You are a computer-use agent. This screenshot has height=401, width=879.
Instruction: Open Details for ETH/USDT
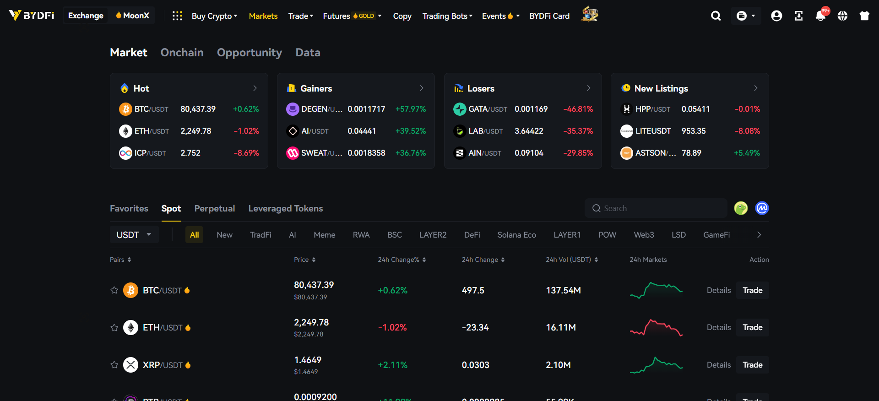pos(719,328)
